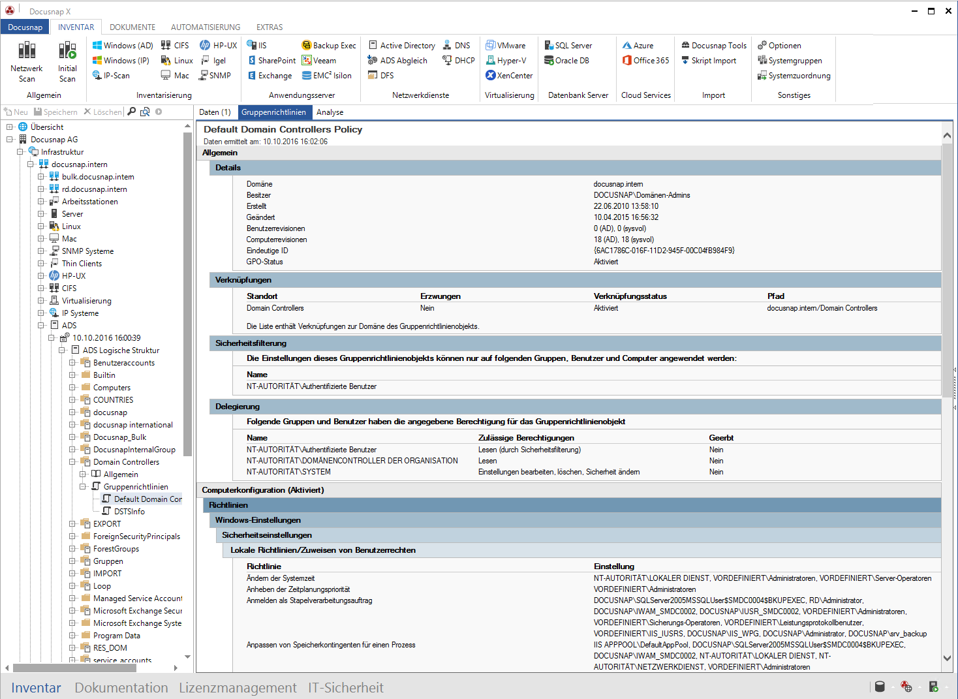Screen dimensions: 958x699
Task: Go to IT-Sicherheit module
Action: click(346, 687)
